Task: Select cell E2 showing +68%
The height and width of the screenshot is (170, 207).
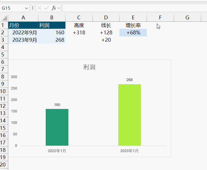Action: [133, 33]
